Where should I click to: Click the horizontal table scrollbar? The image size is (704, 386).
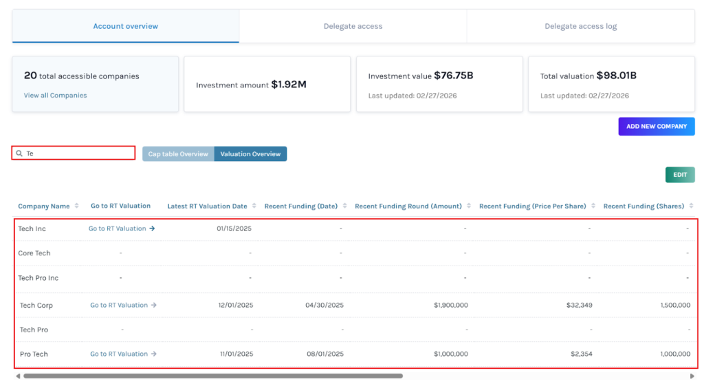(x=213, y=376)
